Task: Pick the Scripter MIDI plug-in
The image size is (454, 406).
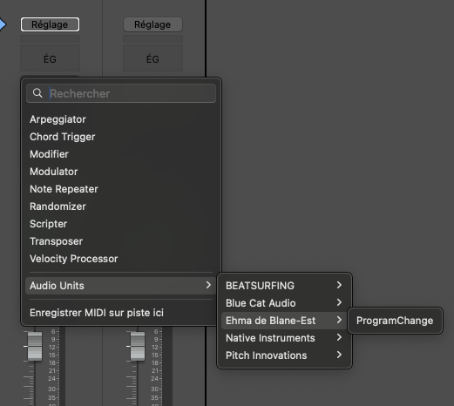Action: click(48, 224)
